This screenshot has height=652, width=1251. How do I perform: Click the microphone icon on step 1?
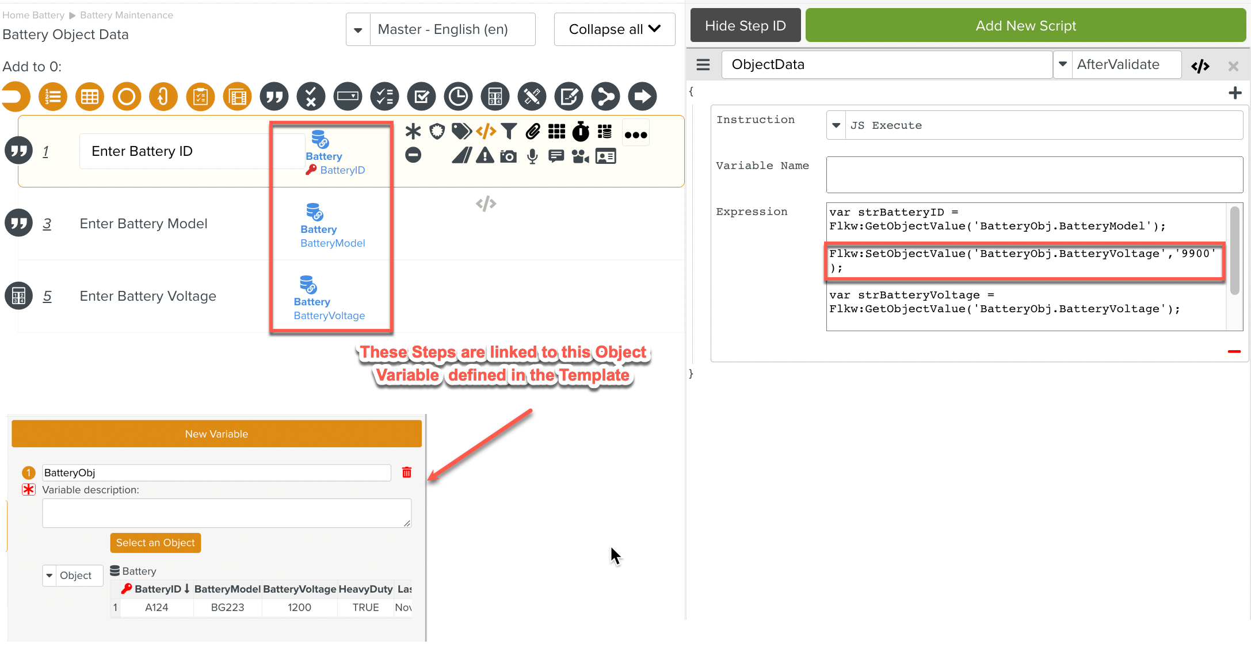tap(532, 156)
